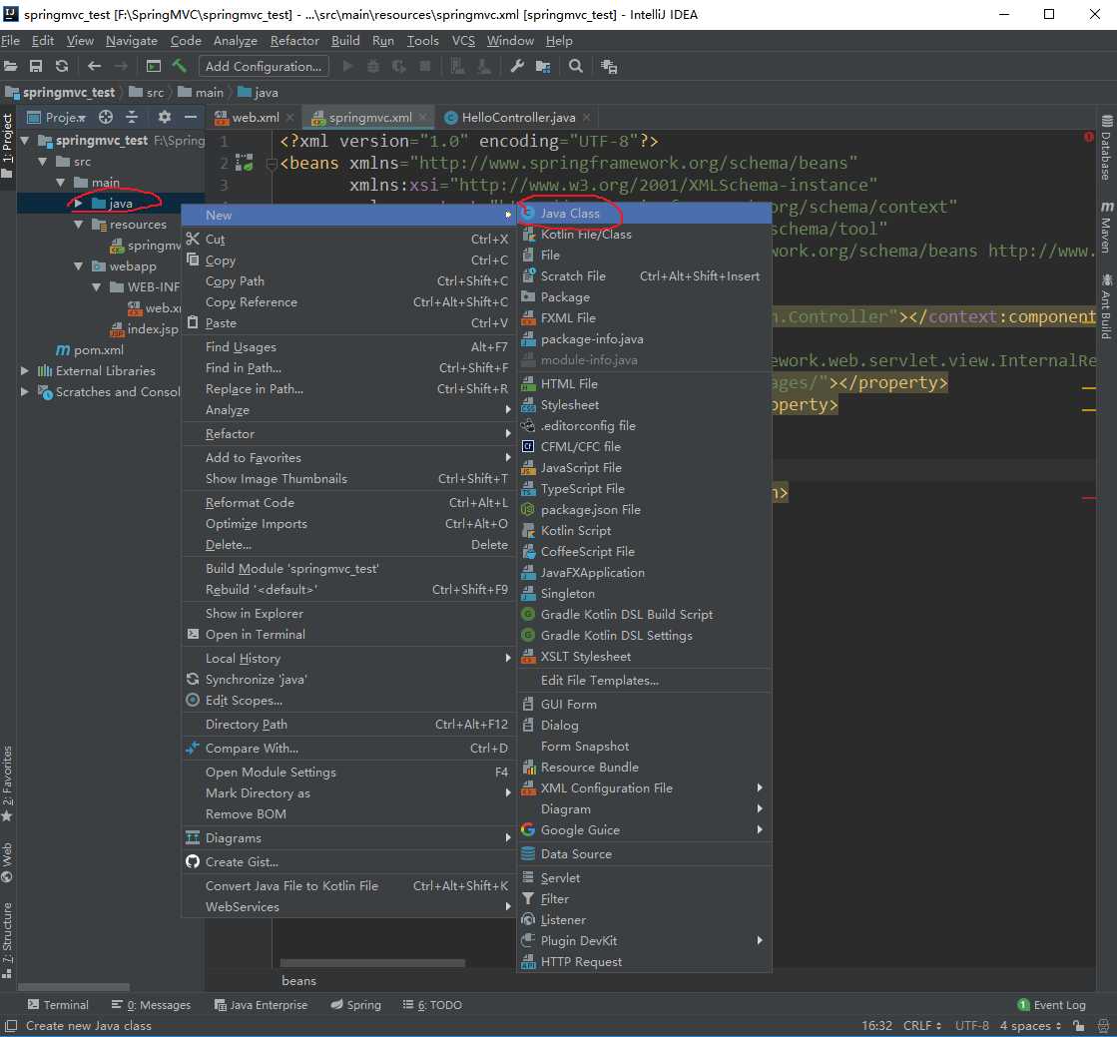Select Find Usages in context menu
The image size is (1117, 1037).
(348, 347)
